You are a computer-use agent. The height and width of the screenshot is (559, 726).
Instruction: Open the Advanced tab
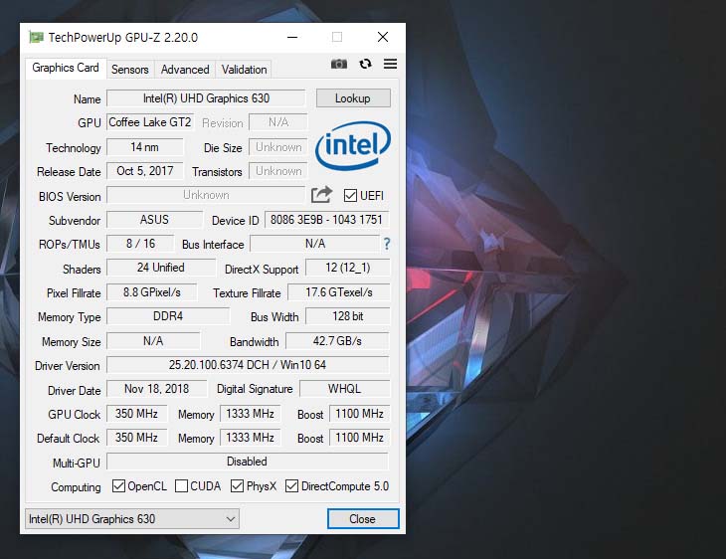185,70
